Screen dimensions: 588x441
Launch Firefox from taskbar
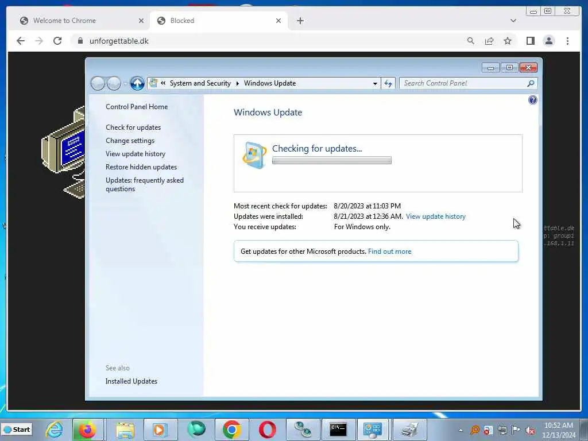pos(87,430)
